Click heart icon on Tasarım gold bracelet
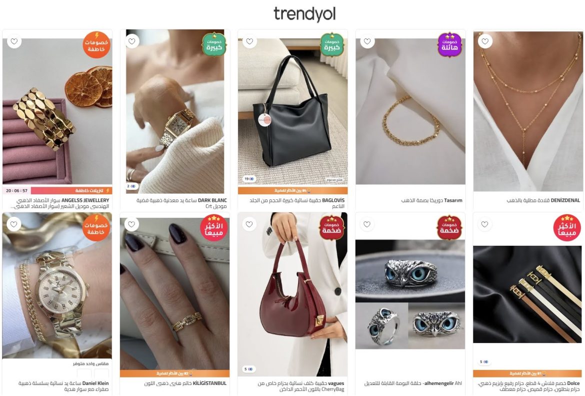Image resolution: width=585 pixels, height=396 pixels. [367, 41]
